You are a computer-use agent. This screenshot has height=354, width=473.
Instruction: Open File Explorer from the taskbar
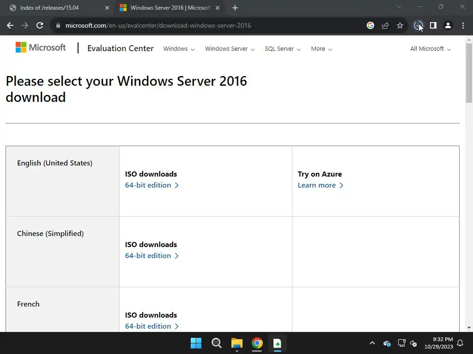[237, 343]
